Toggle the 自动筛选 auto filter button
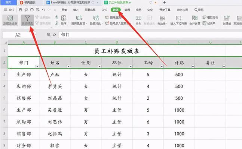Viewport: 242px width, 149px height. (27, 20)
